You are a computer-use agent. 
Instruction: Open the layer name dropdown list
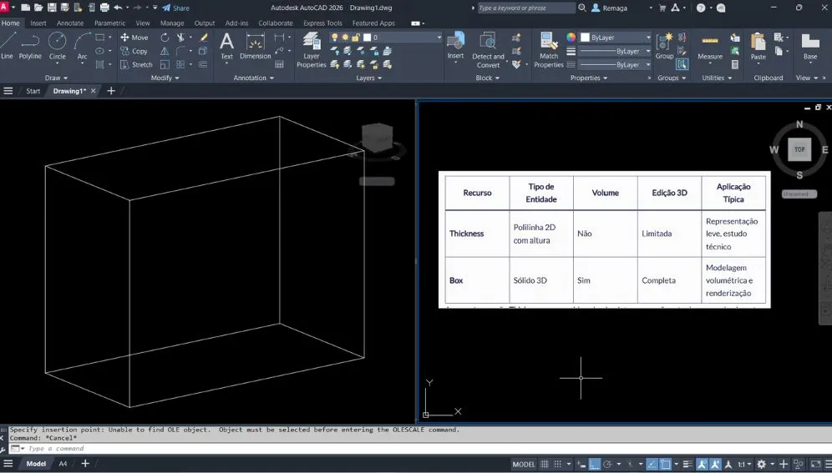(439, 38)
